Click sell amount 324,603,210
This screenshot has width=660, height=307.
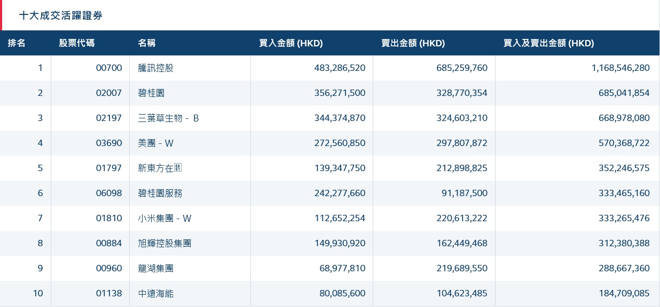click(462, 118)
